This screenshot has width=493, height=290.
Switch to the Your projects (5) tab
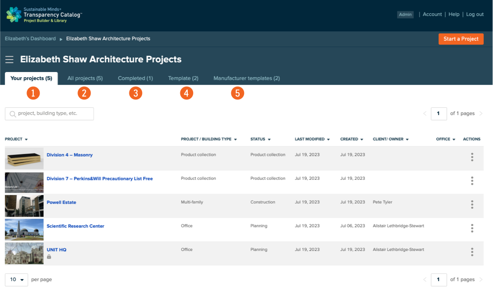pos(31,78)
